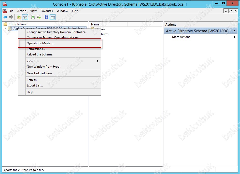Click the Back arrow toolbar icon

5,17
